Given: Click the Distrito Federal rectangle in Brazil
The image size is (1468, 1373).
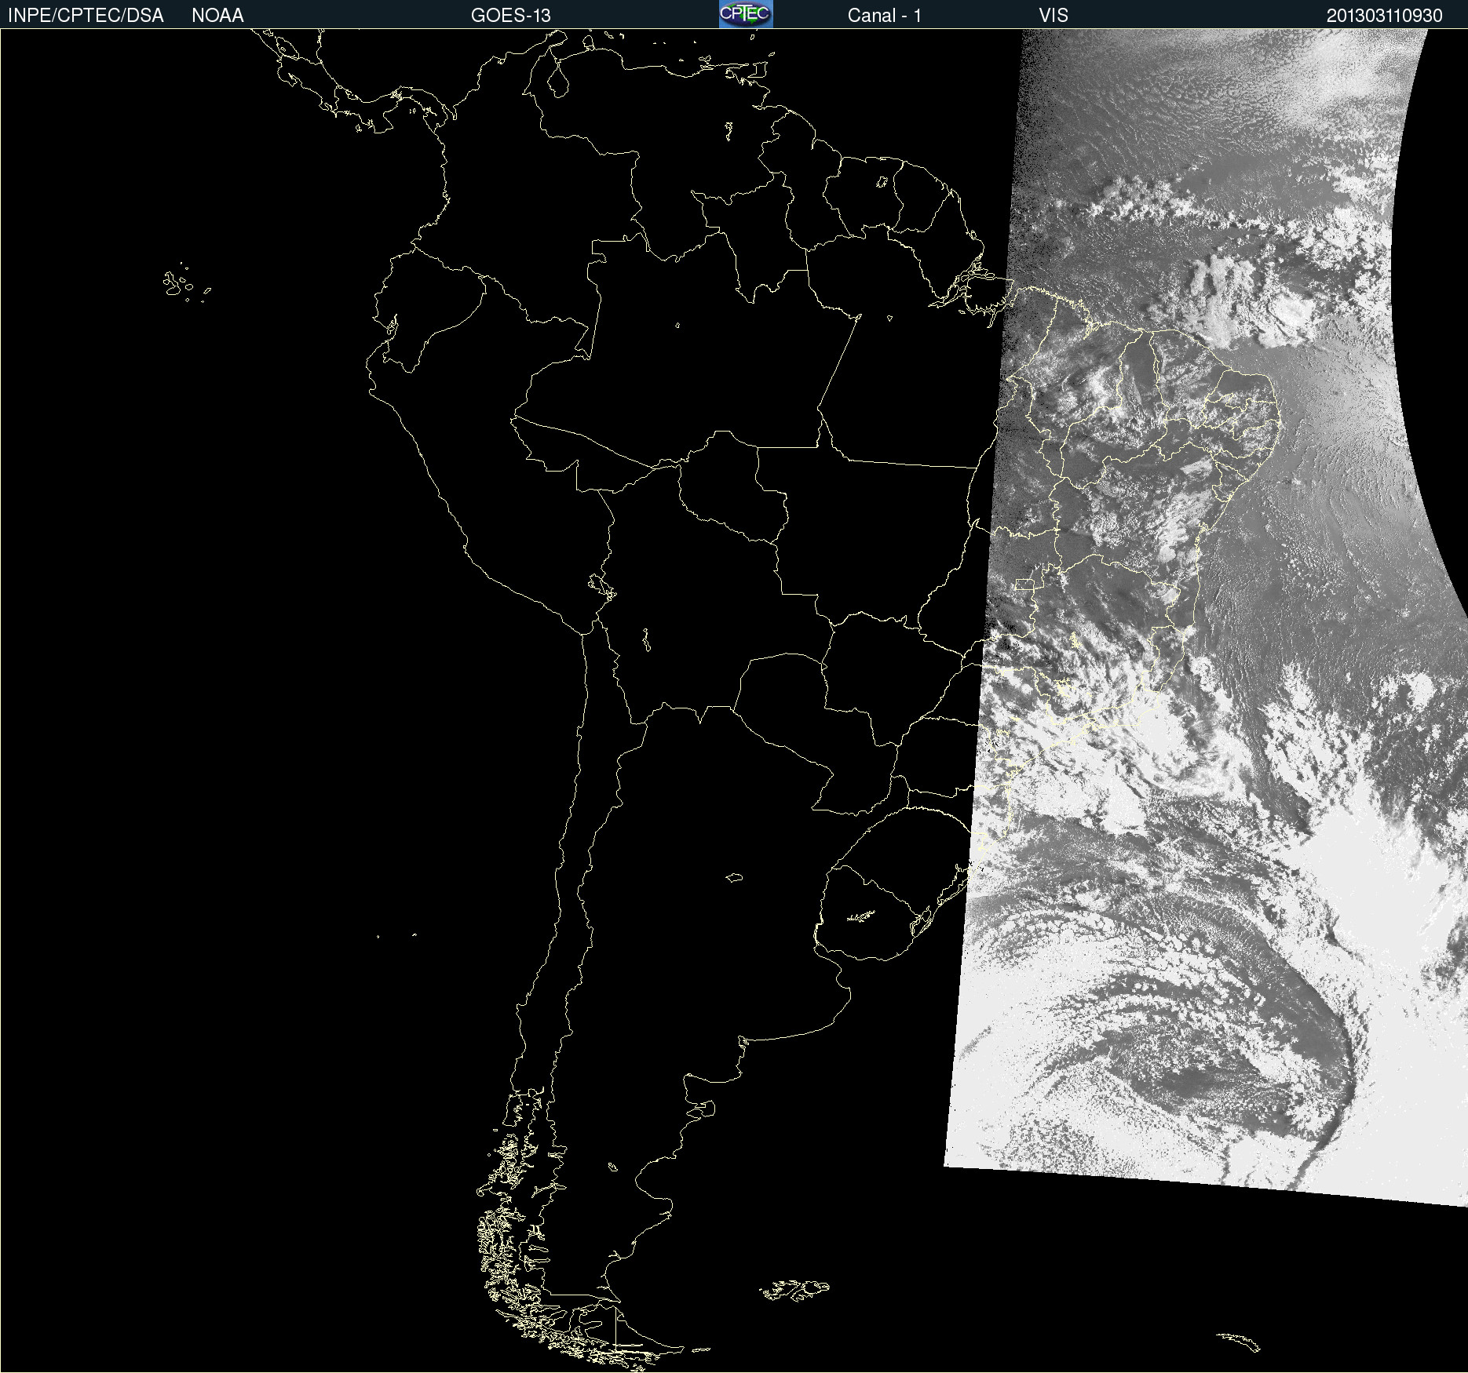Looking at the screenshot, I should tap(1024, 585).
